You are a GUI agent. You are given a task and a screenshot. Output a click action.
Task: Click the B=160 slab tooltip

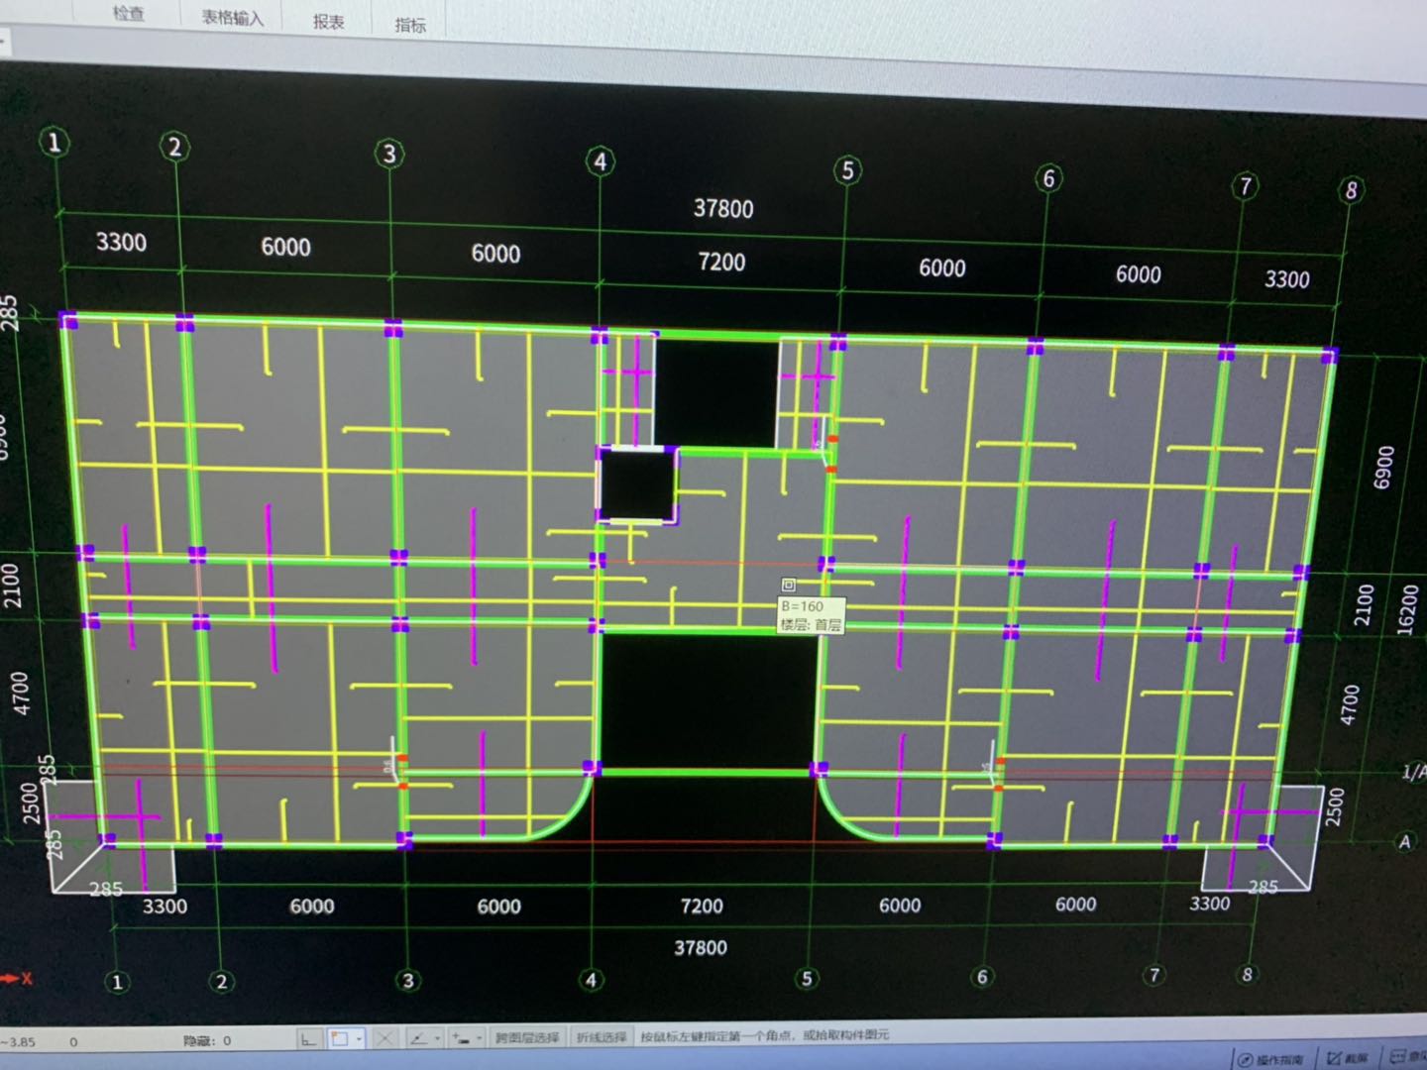click(811, 614)
